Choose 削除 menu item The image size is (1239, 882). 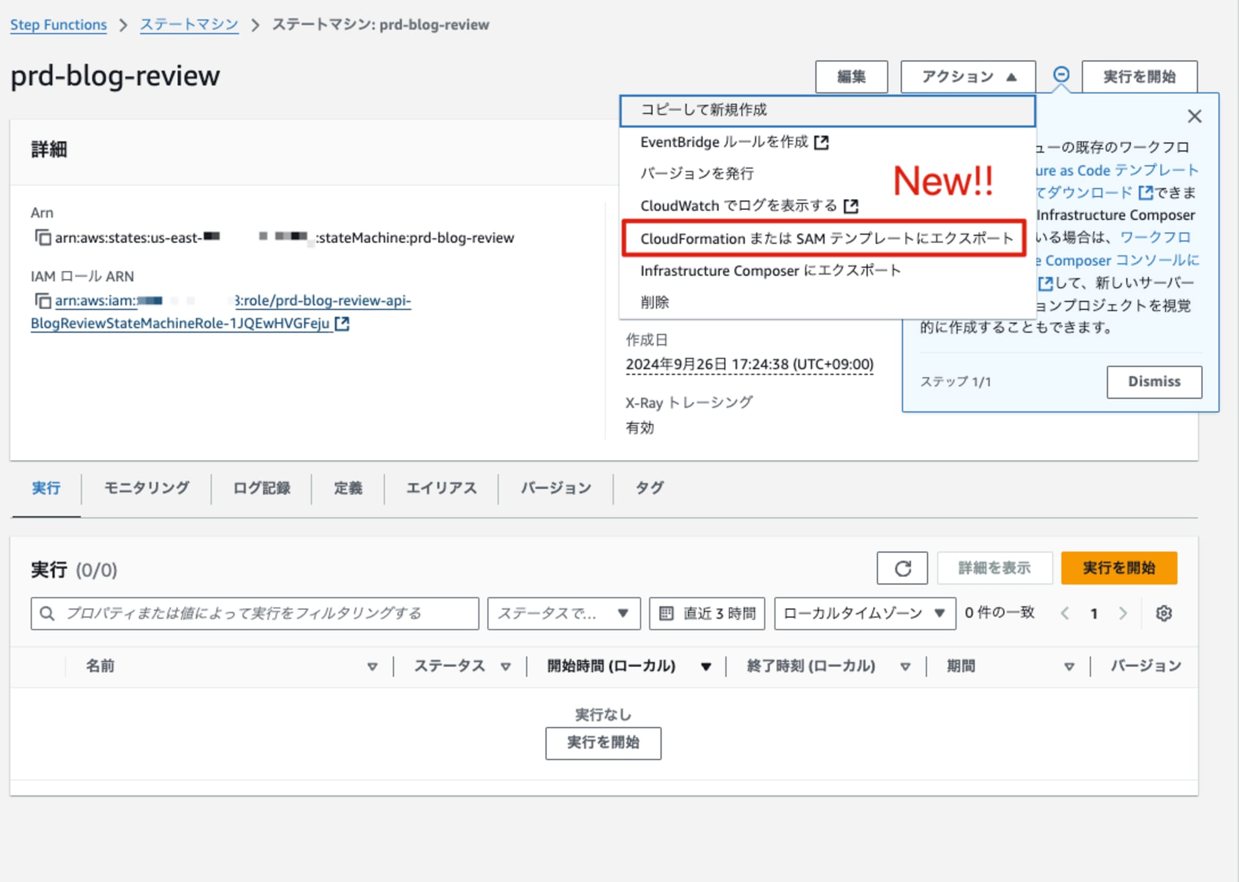pyautogui.click(x=827, y=302)
